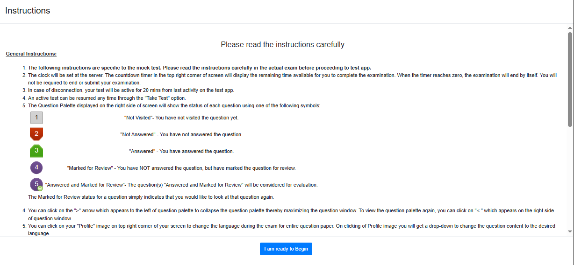Click the "Take Test" option instruction line
This screenshot has width=574, height=265.
point(107,98)
